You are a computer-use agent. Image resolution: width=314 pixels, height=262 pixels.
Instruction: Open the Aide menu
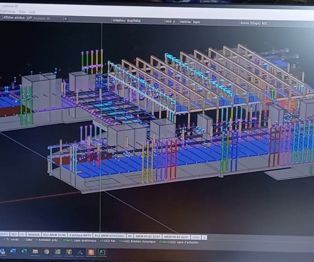point(32,12)
